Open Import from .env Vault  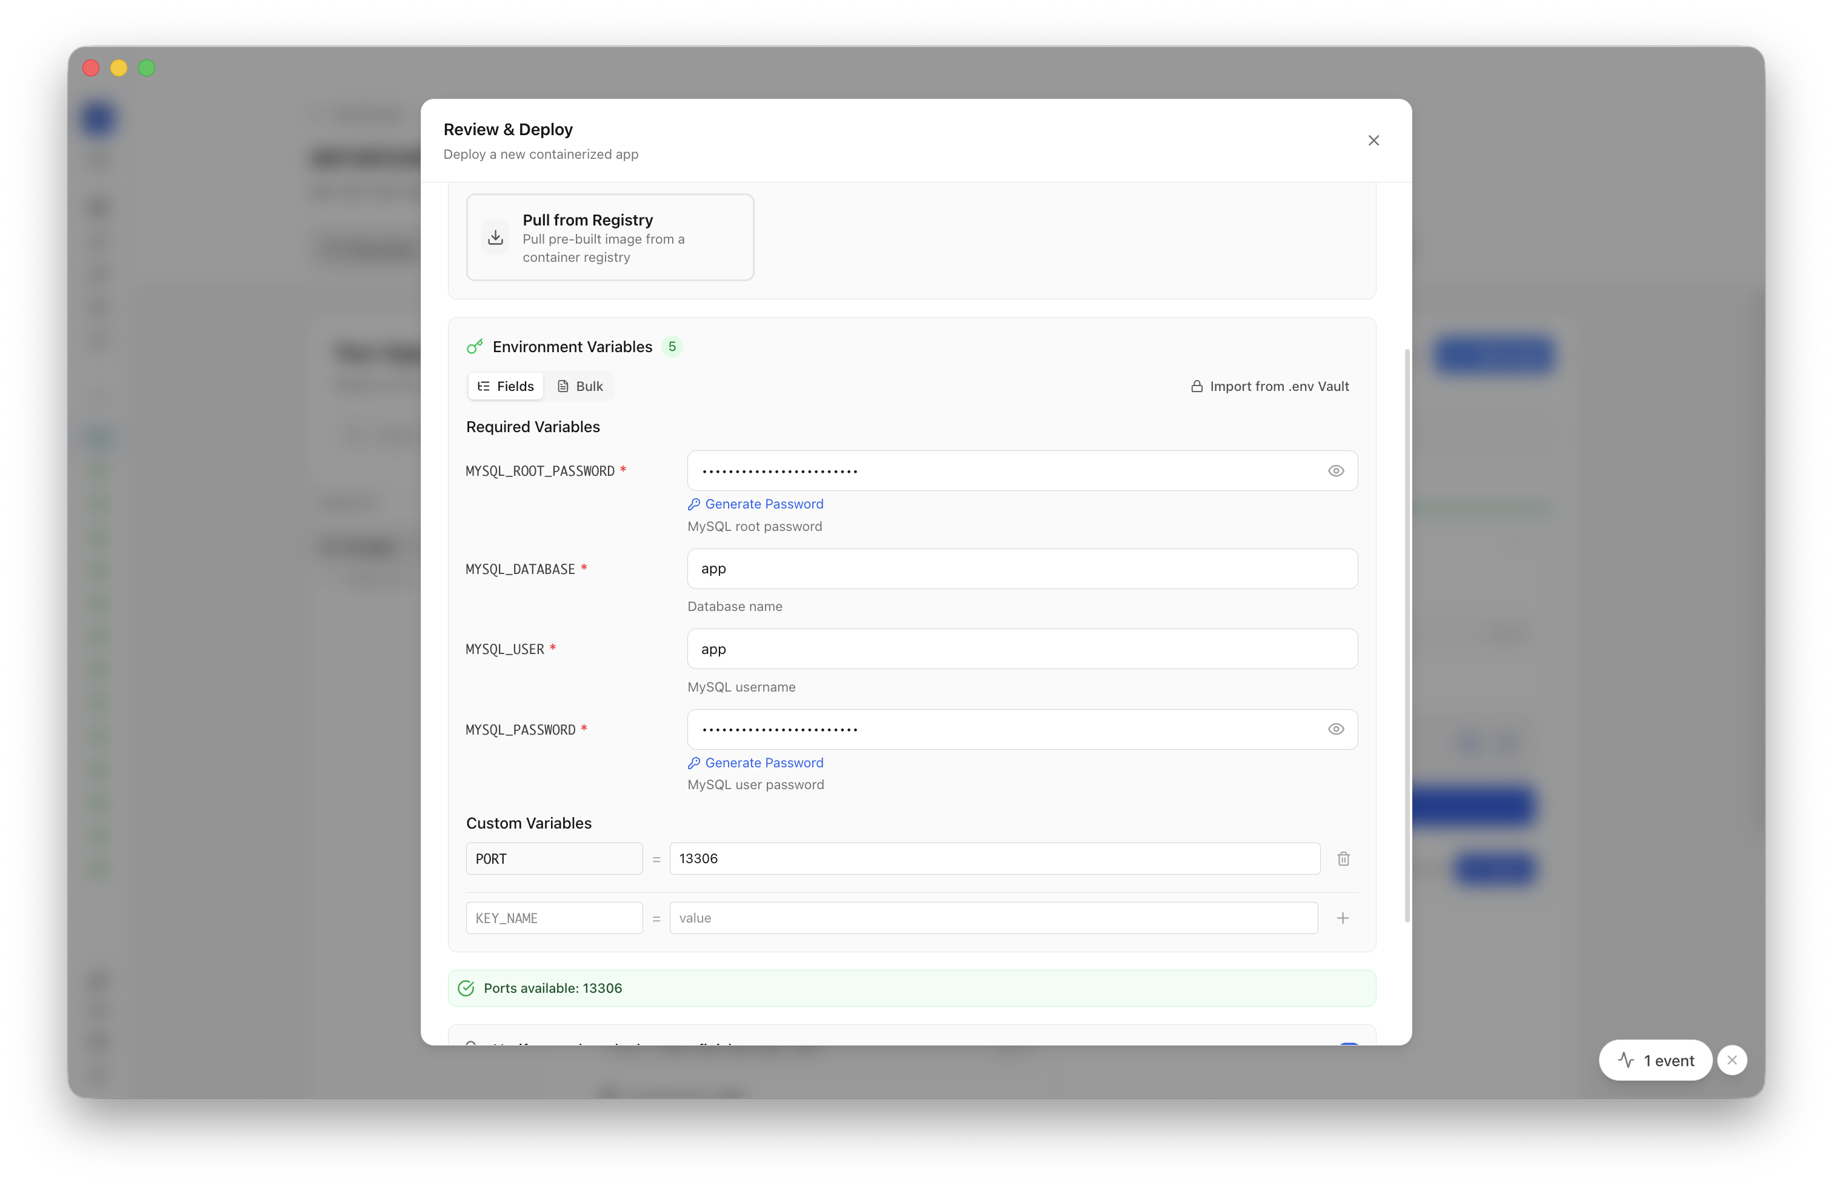click(x=1269, y=387)
